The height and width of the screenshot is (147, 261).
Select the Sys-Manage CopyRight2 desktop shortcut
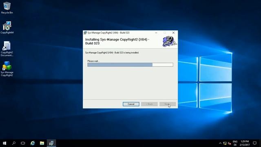pos(7,69)
